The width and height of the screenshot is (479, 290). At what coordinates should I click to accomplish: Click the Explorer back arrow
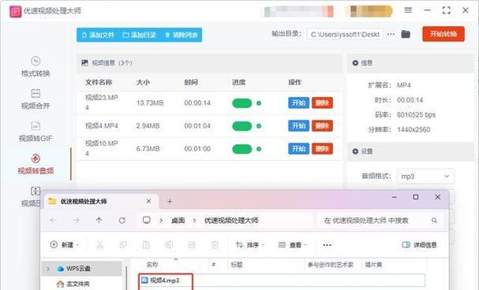tap(54, 220)
